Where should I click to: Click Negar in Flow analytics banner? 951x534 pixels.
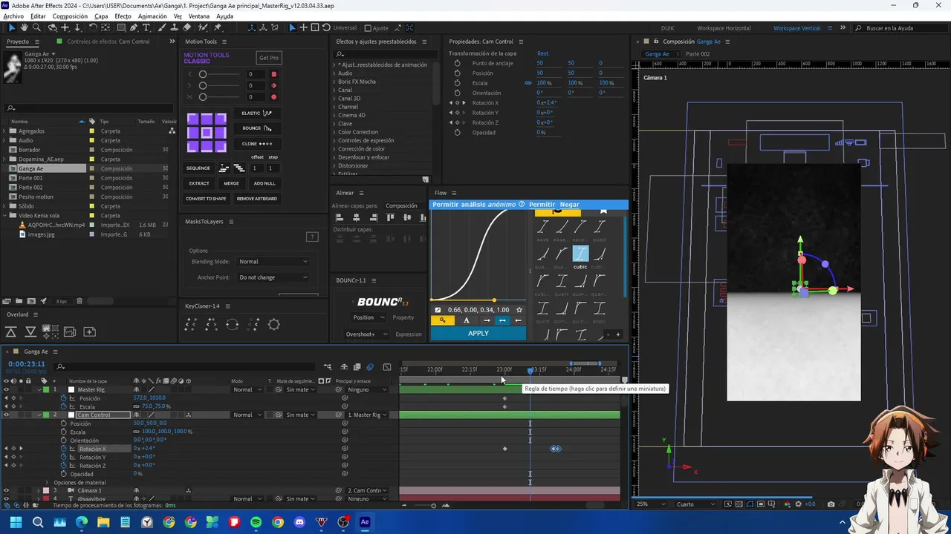click(x=569, y=205)
